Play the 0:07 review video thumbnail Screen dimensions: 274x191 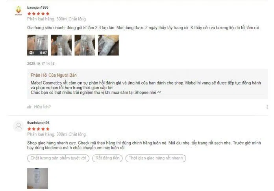click(37, 45)
